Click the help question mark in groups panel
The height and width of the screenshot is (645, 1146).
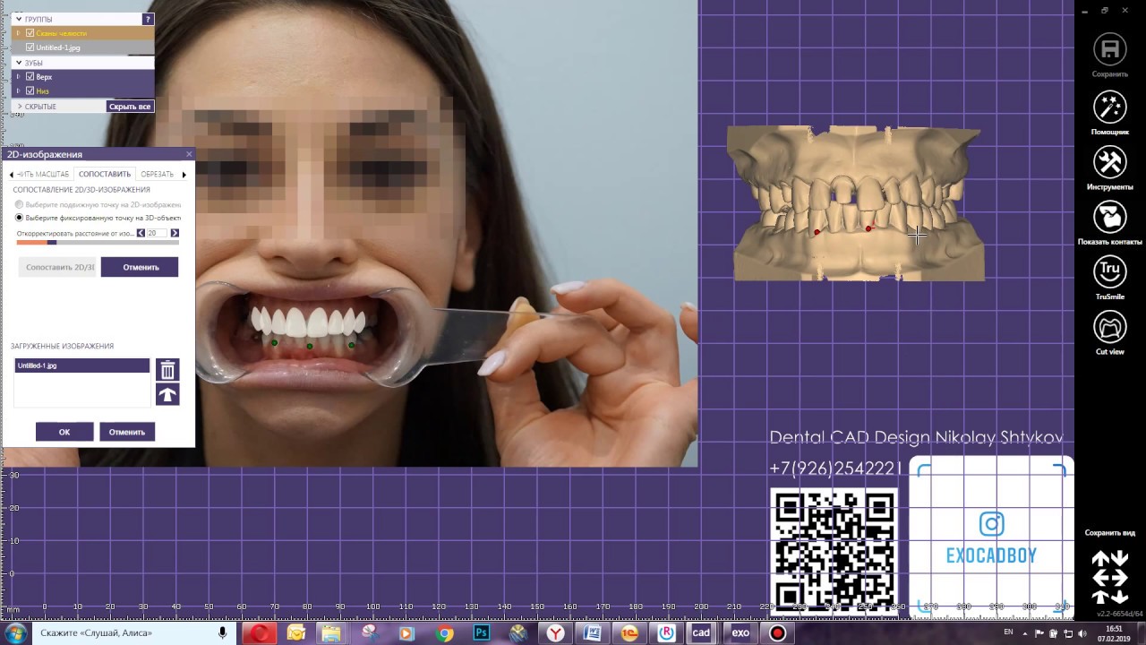[149, 19]
